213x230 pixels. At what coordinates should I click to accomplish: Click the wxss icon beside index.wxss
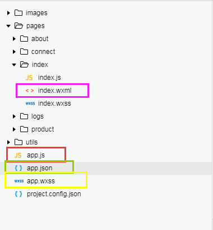tap(30, 103)
